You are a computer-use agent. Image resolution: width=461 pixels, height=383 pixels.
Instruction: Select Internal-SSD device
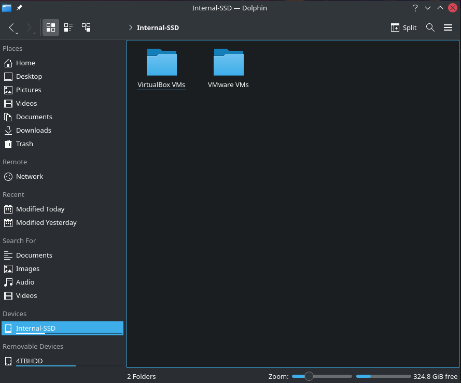[62, 329]
